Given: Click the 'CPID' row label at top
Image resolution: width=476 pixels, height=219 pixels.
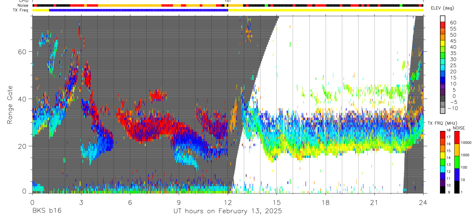Looking at the screenshot, I should [23, 1].
